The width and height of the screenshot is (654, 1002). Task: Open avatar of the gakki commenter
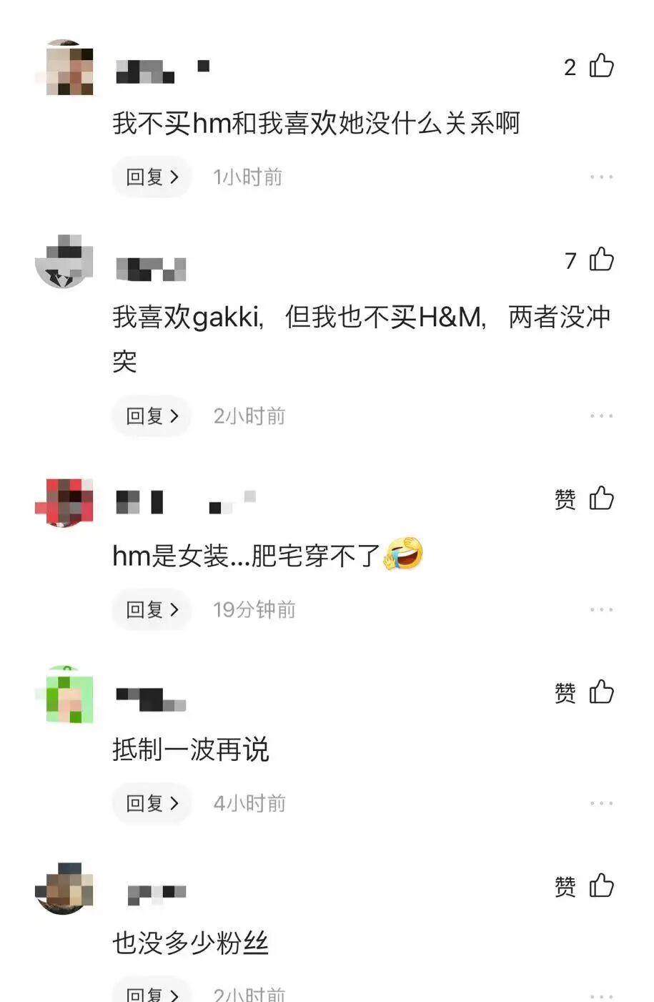click(64, 262)
